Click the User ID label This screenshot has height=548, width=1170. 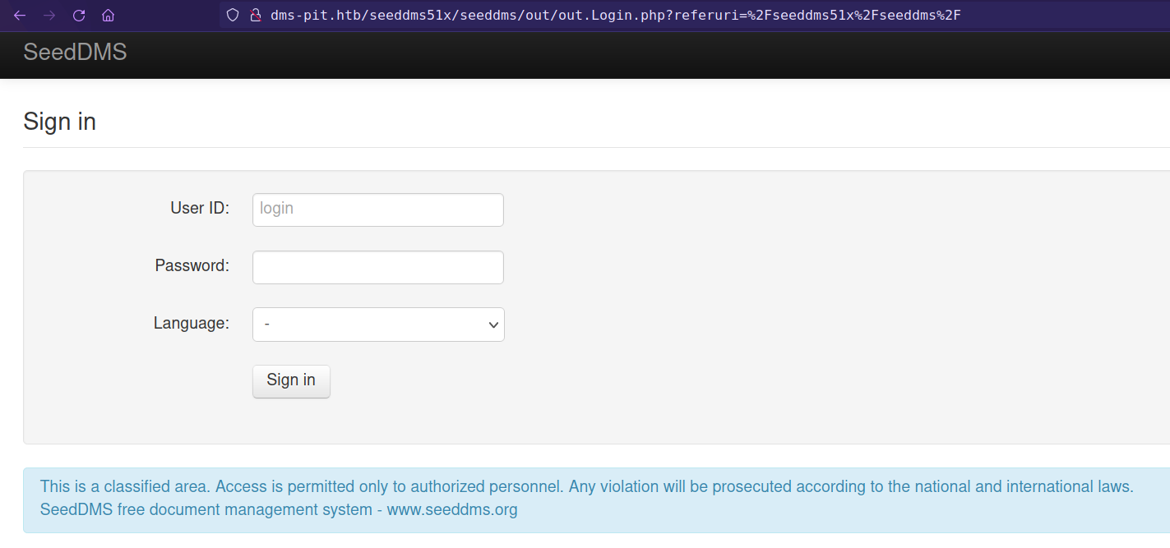pyautogui.click(x=200, y=208)
